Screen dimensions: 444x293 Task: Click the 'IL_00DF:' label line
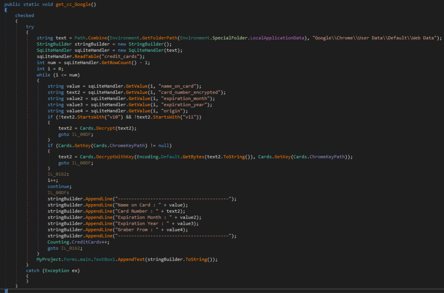[x=58, y=193]
